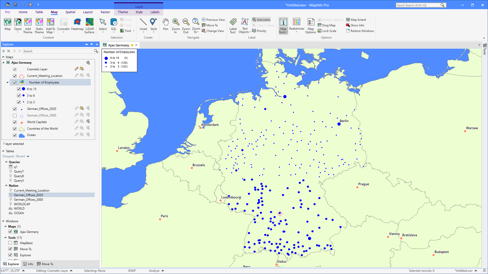This screenshot has width=488, height=274.
Task: Enable visibility of German_Offices_2000 layer
Action: pos(15,115)
